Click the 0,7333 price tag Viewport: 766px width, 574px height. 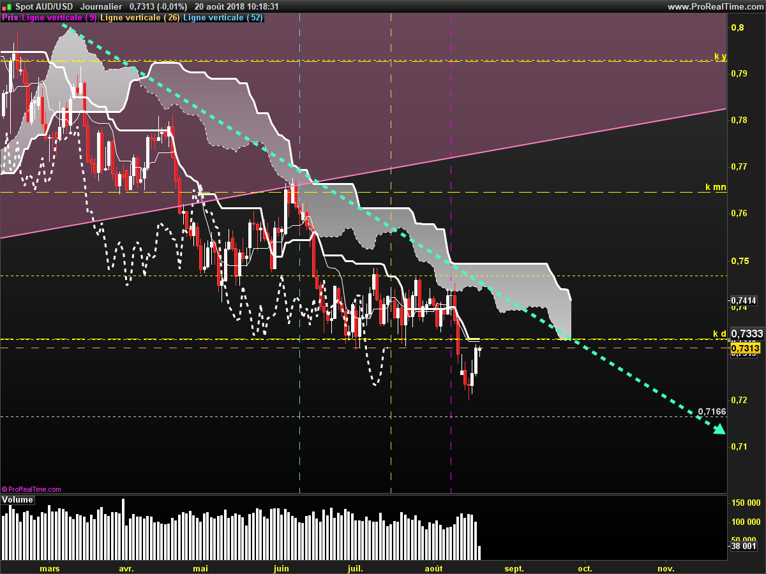tap(747, 334)
